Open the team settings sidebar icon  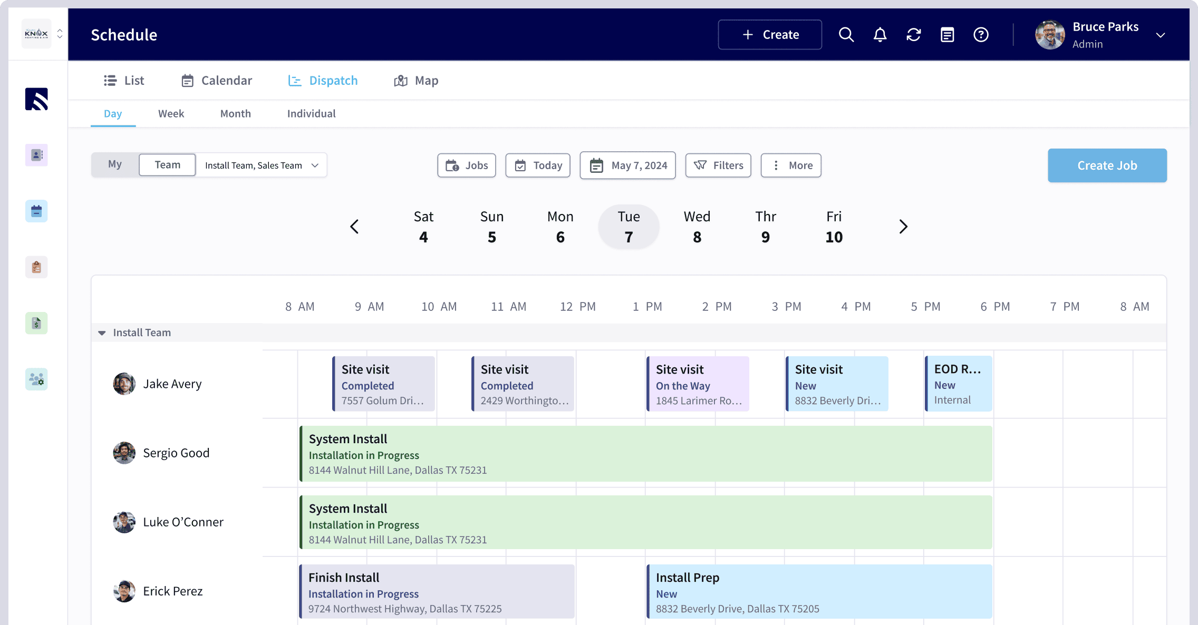coord(36,379)
